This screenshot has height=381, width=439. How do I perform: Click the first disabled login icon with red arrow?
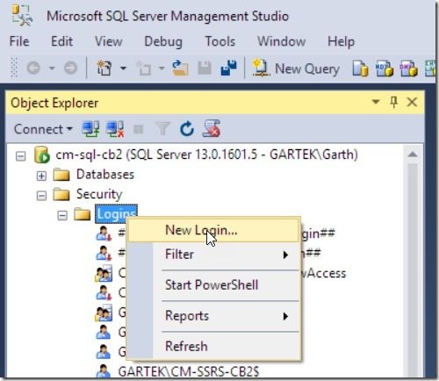coord(104,234)
